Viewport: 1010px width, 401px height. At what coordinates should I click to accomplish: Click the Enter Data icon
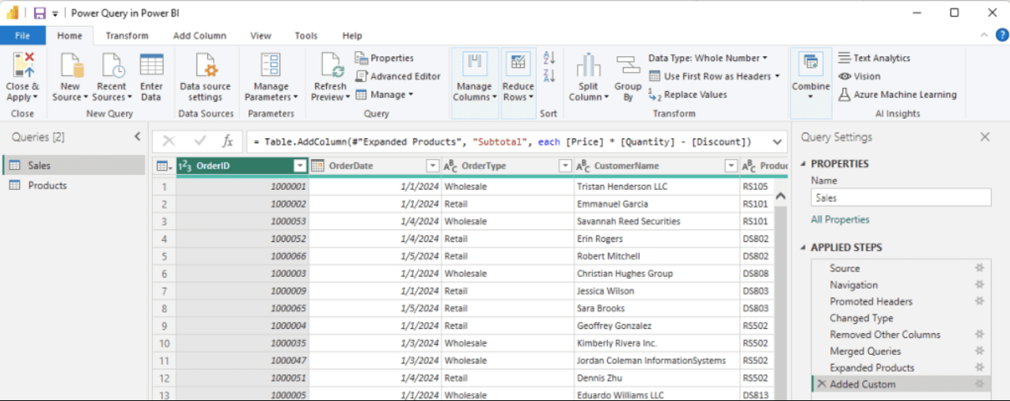tap(151, 66)
